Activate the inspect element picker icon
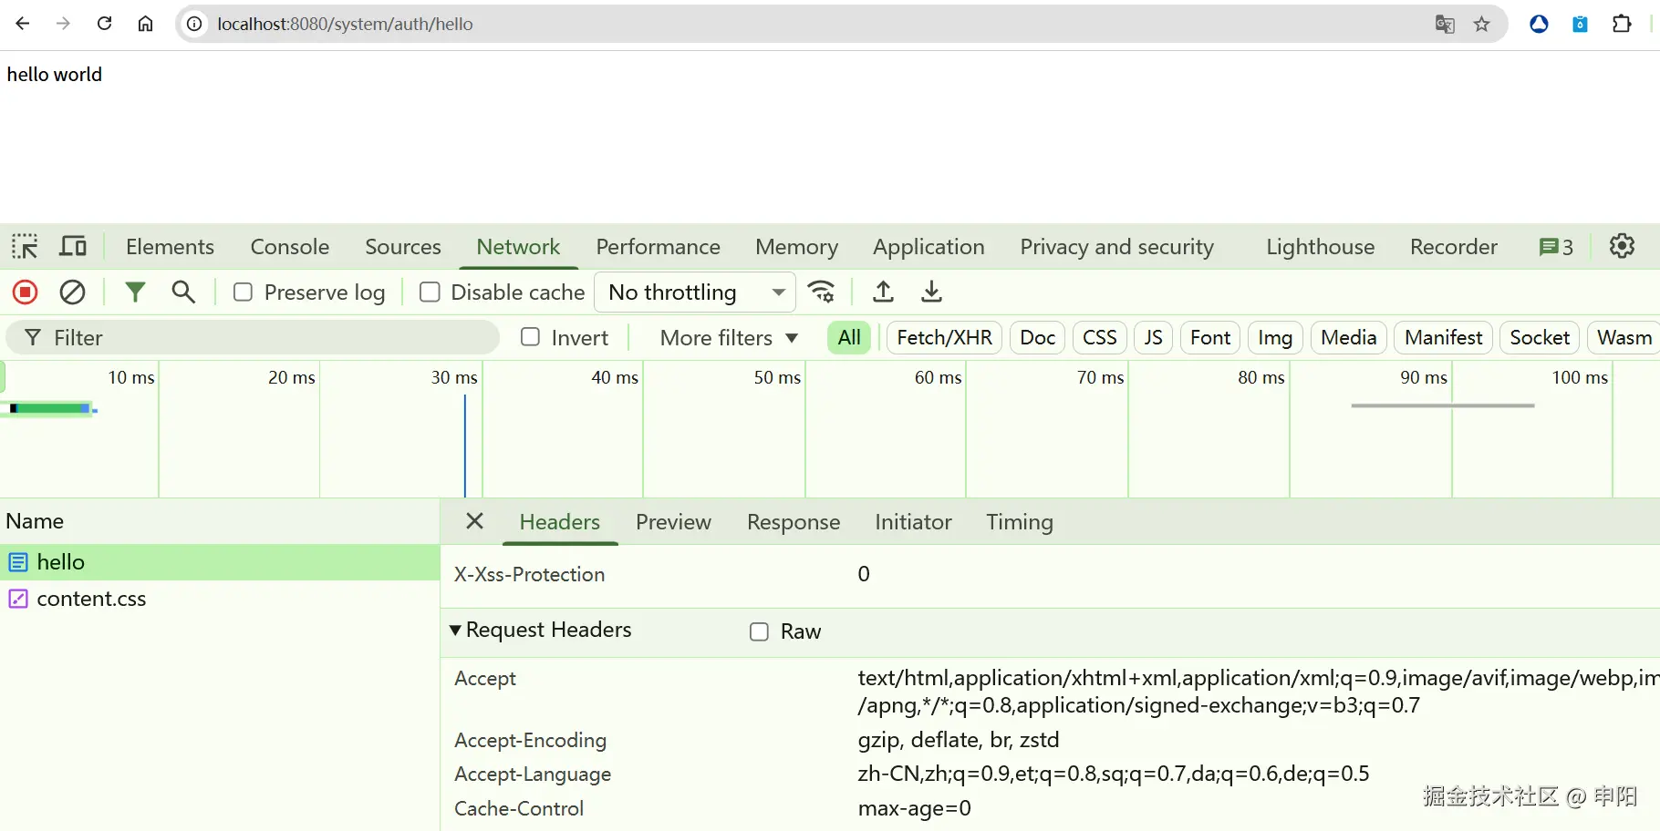Image resolution: width=1660 pixels, height=831 pixels. [x=25, y=246]
